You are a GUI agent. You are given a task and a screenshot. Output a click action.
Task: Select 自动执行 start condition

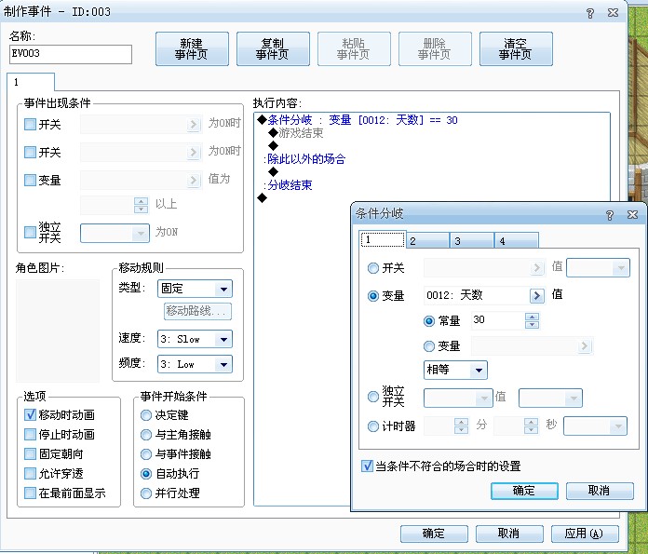(x=146, y=474)
